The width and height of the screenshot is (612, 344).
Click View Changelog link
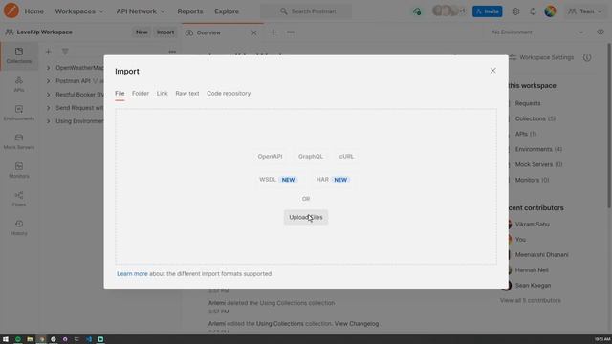[357, 323]
